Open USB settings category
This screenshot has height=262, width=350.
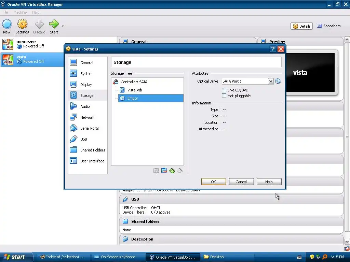(x=87, y=139)
